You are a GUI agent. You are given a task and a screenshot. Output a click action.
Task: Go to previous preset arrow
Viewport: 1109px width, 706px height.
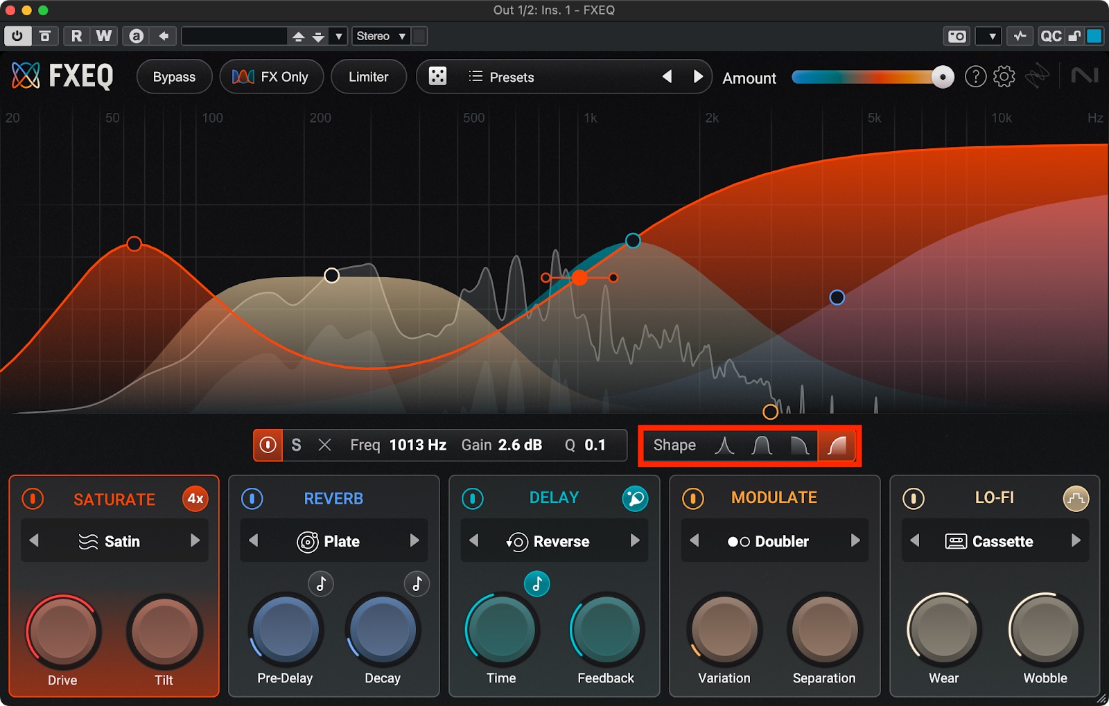coord(667,77)
